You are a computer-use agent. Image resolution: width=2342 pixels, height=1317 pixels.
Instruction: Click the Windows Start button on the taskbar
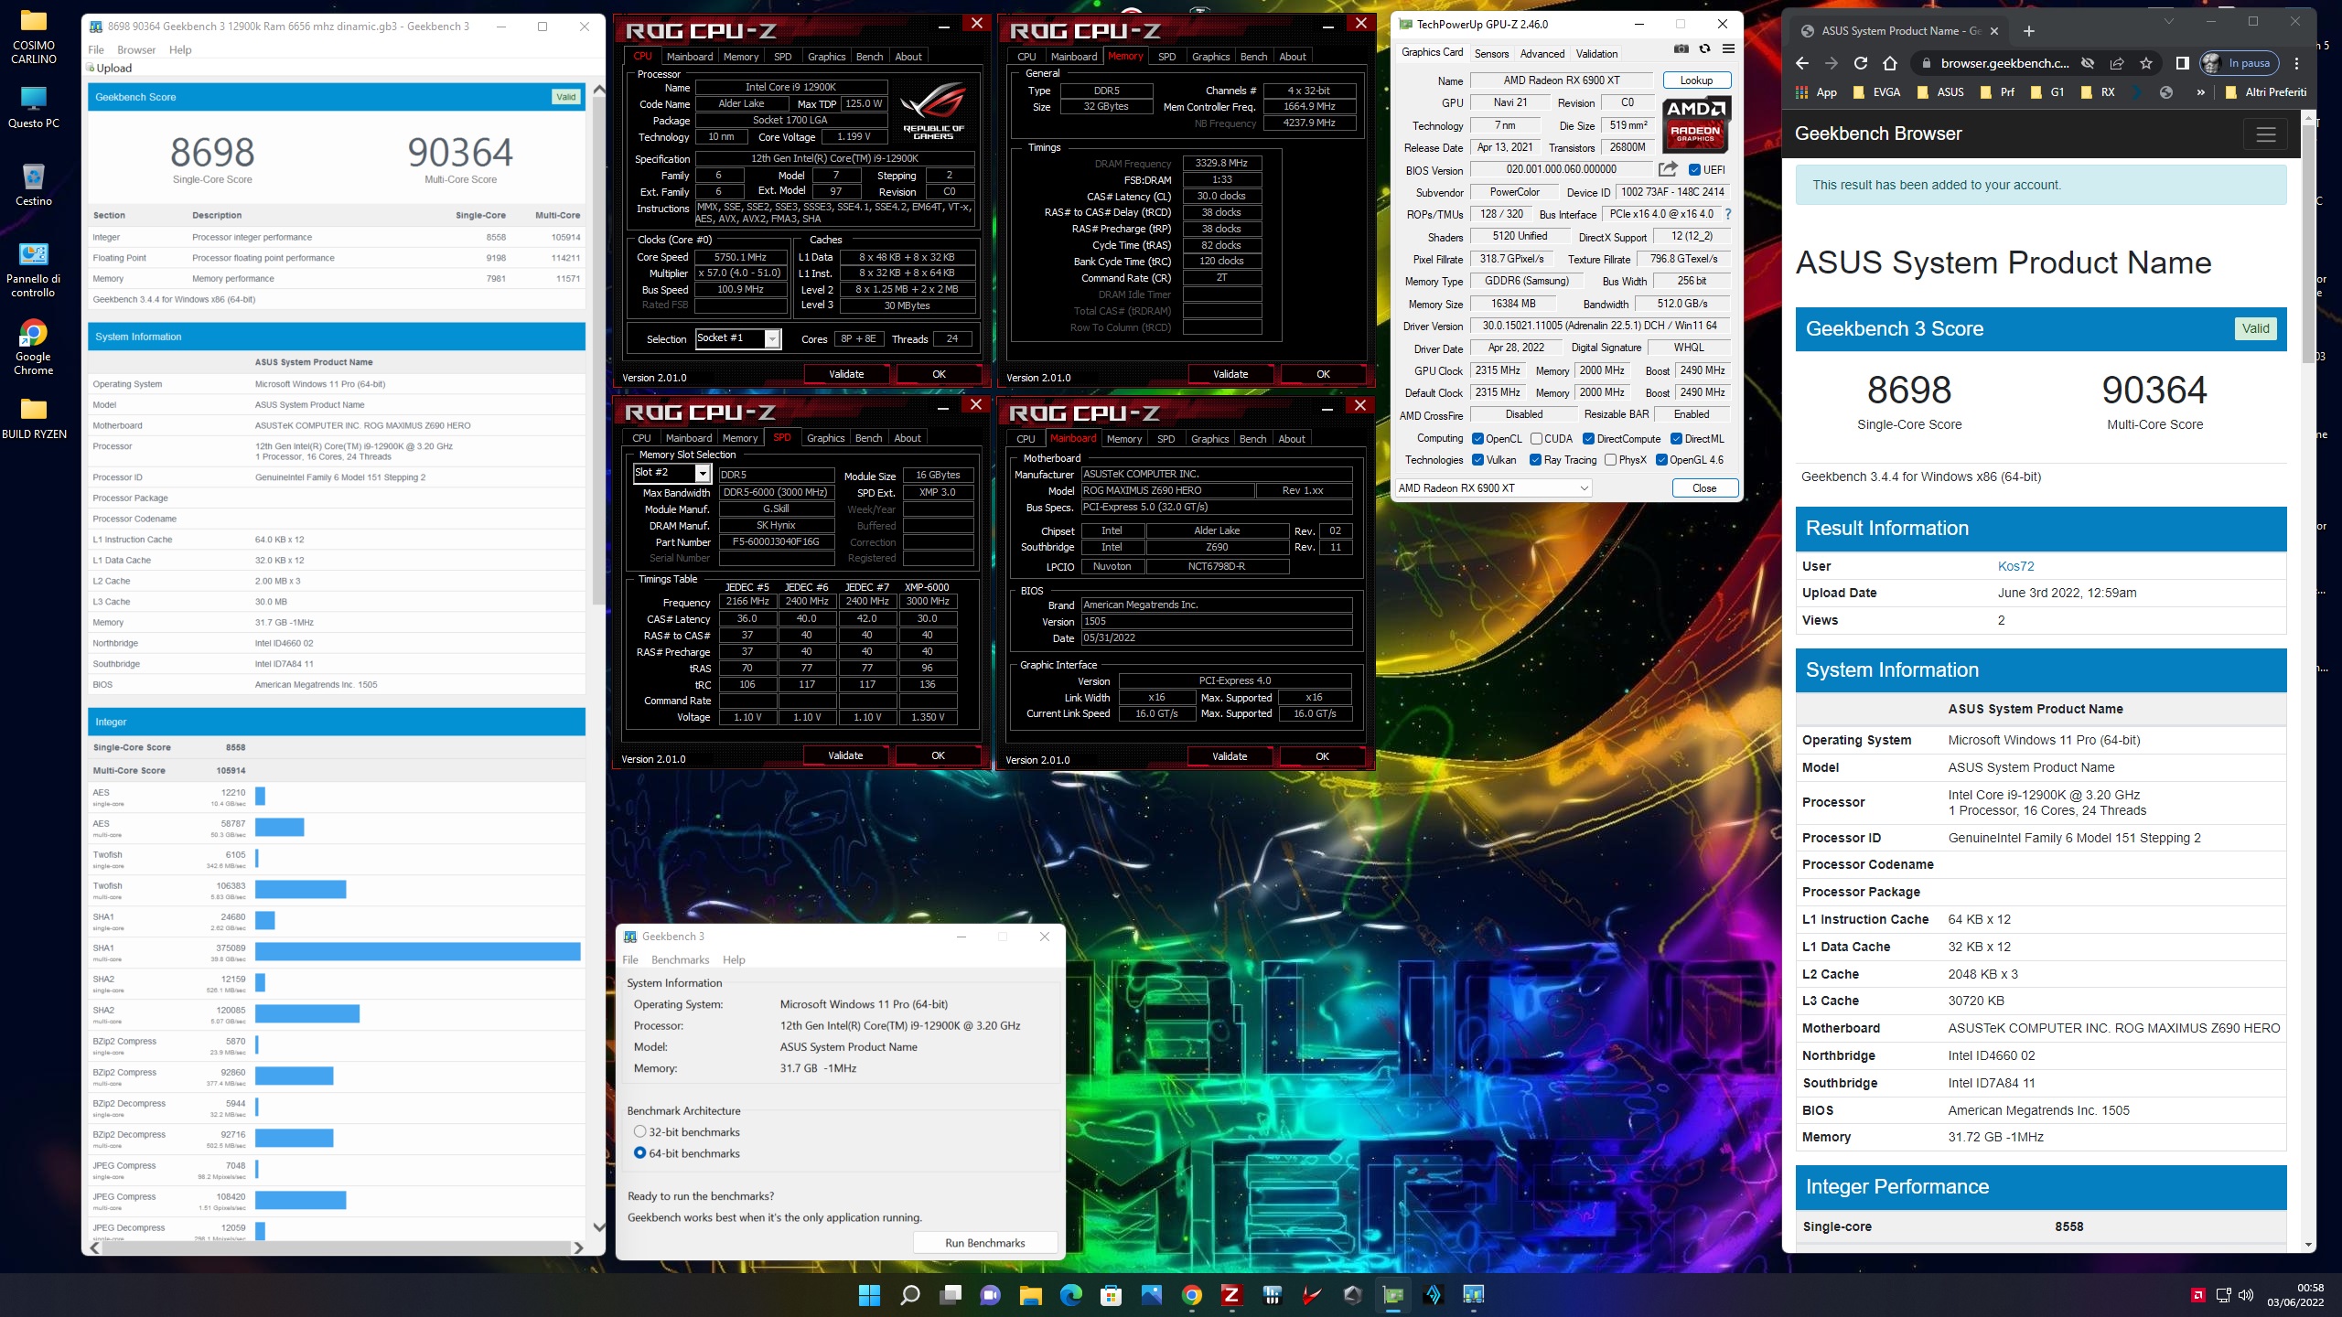(869, 1295)
